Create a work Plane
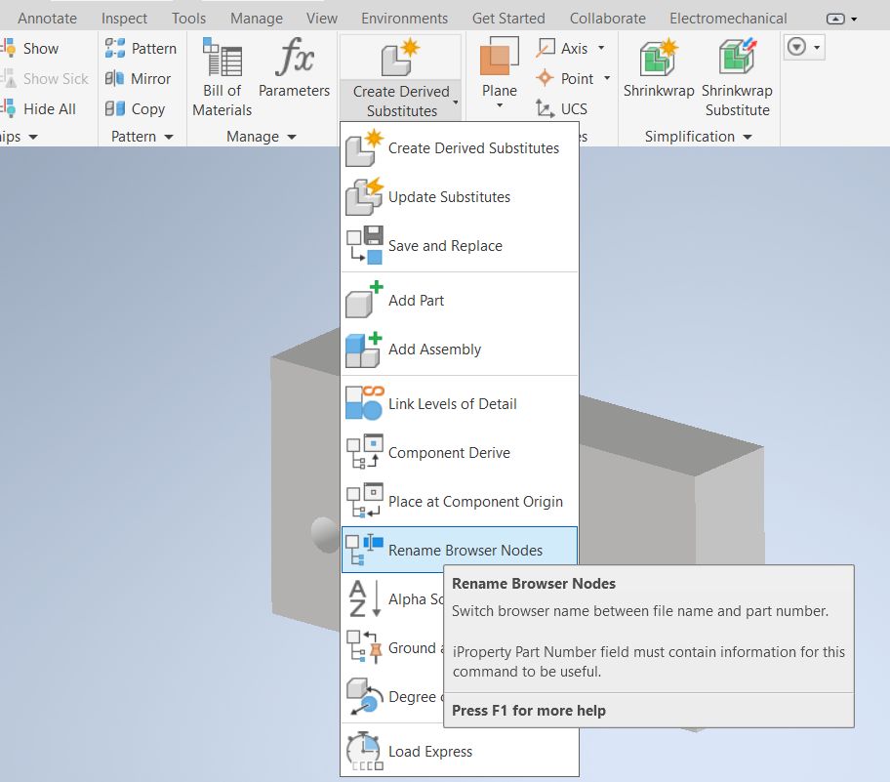Viewport: 890px width, 782px height. [x=499, y=68]
